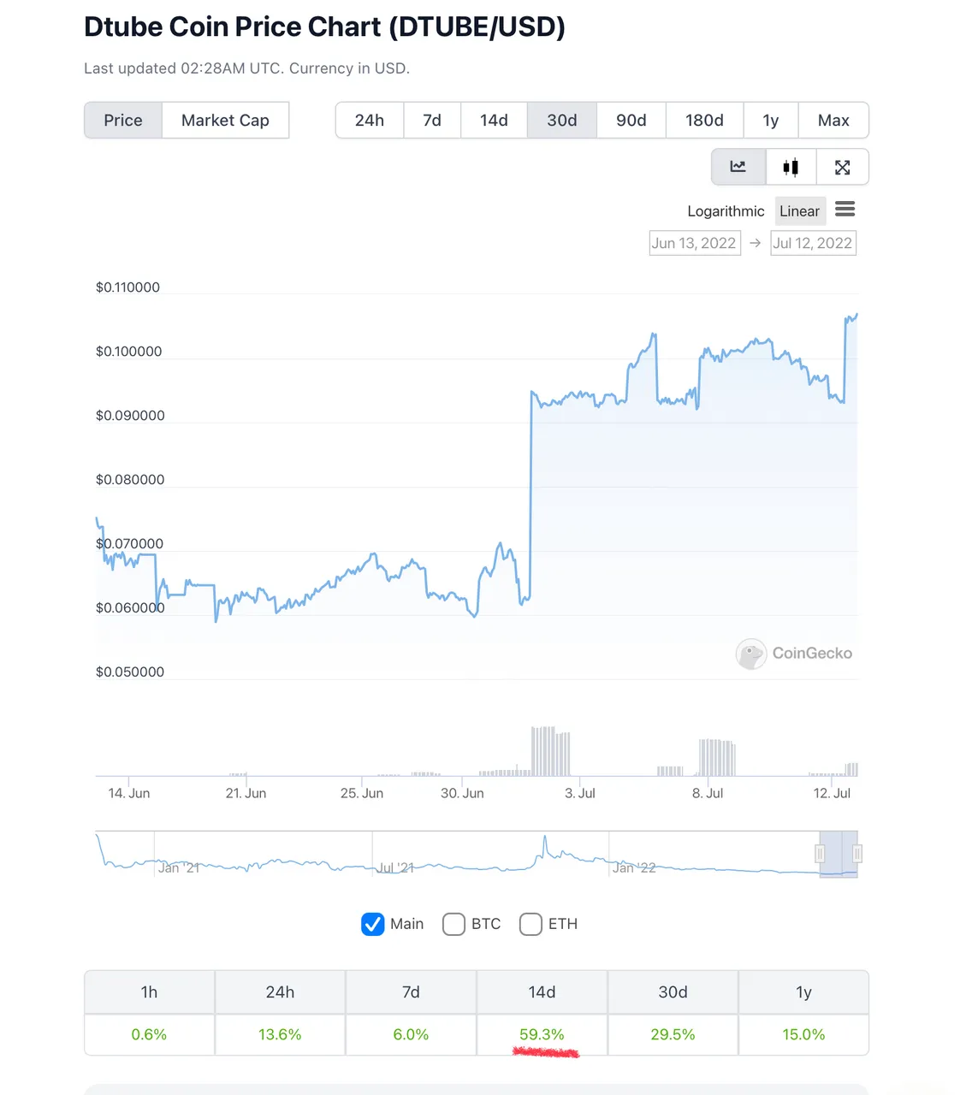Choose the 90d time range
Screen dimensions: 972x1095
[631, 121]
